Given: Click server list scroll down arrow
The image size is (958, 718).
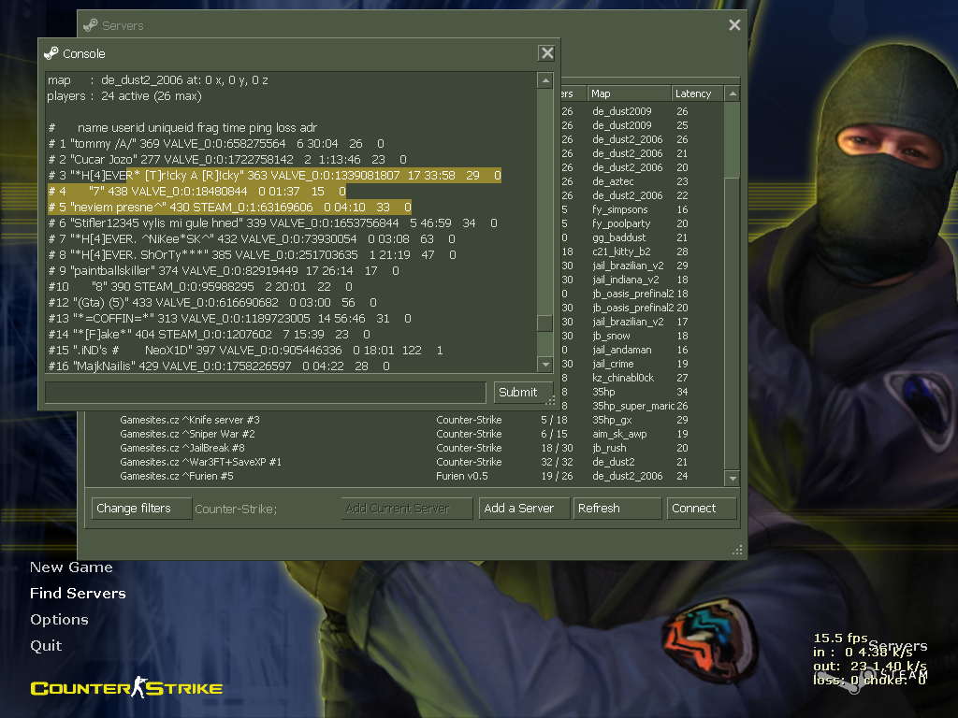Looking at the screenshot, I should click(733, 478).
